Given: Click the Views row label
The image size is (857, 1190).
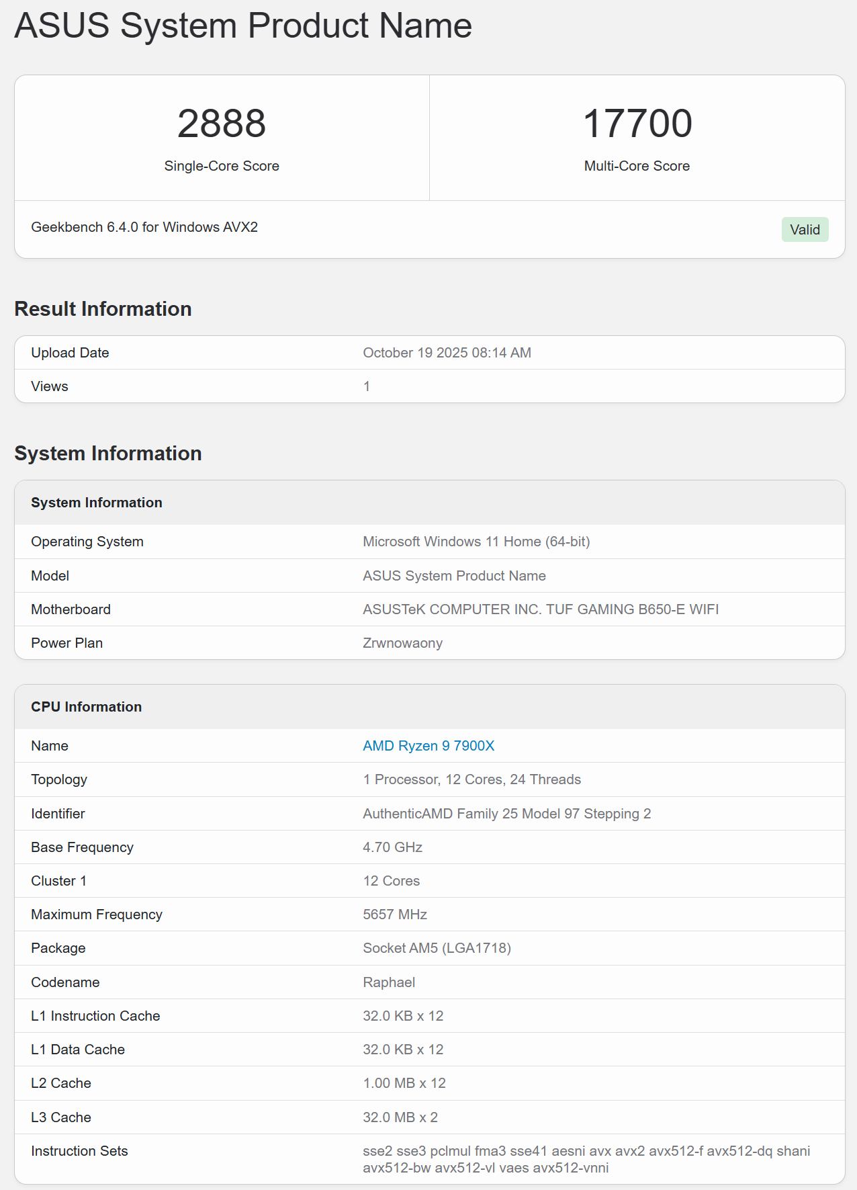Looking at the screenshot, I should coord(50,386).
